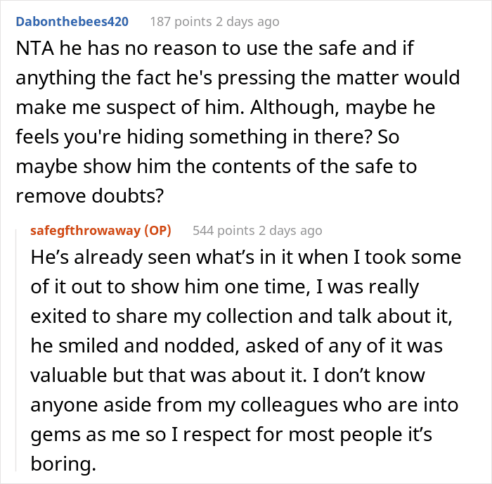This screenshot has height=484, width=492.
Task: Open timestamp '2 days ago' on Dabonthebees420 comment
Action: (247, 22)
